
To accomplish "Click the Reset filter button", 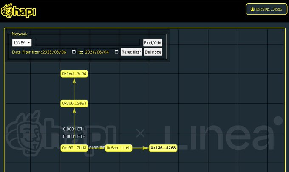I will pos(131,52).
